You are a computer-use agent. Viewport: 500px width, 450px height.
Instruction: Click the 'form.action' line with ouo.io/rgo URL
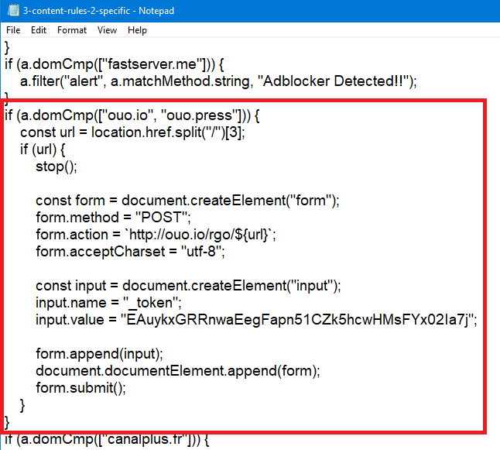tap(156, 235)
